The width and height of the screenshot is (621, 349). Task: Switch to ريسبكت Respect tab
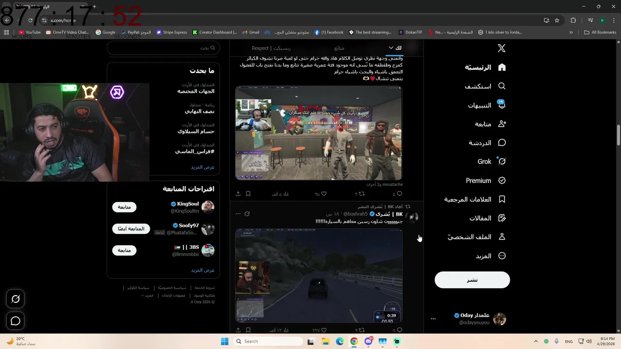pyautogui.click(x=271, y=48)
